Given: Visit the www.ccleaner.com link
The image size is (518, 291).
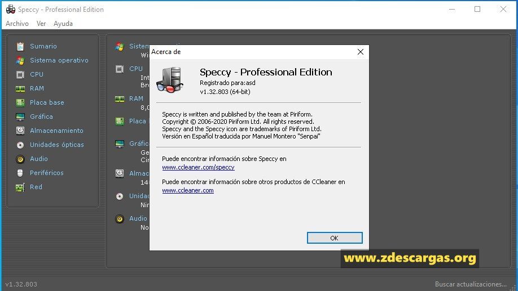Looking at the screenshot, I should click(188, 190).
